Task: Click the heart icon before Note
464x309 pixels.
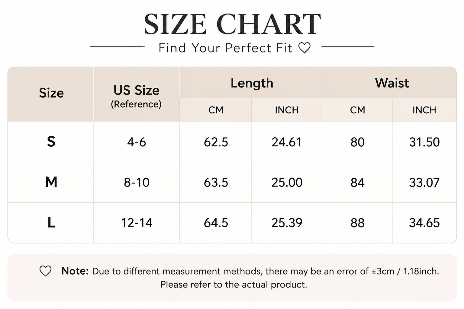Action: tap(46, 271)
